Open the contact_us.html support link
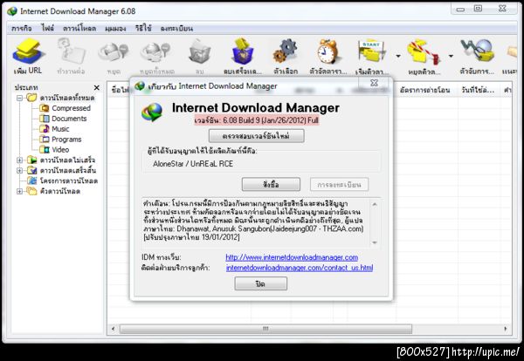Viewport: 524px width, 361px height. tap(300, 268)
